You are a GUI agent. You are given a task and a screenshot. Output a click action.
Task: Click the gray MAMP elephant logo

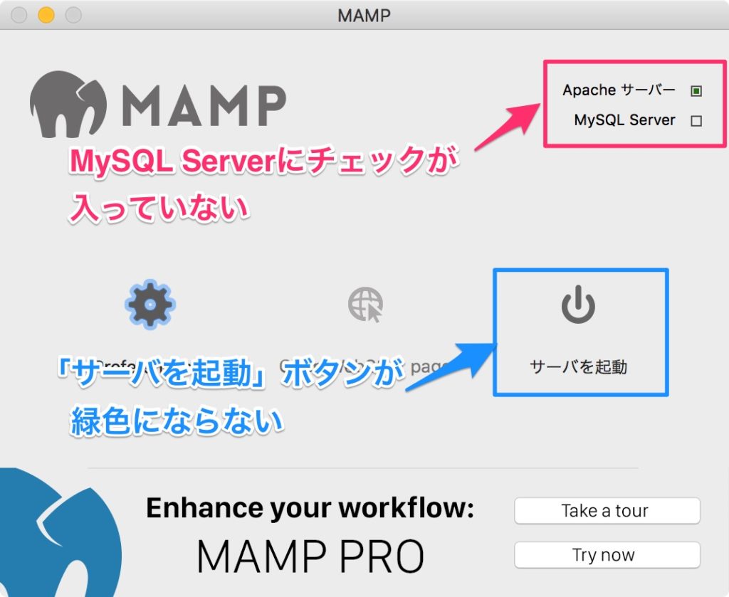click(68, 104)
